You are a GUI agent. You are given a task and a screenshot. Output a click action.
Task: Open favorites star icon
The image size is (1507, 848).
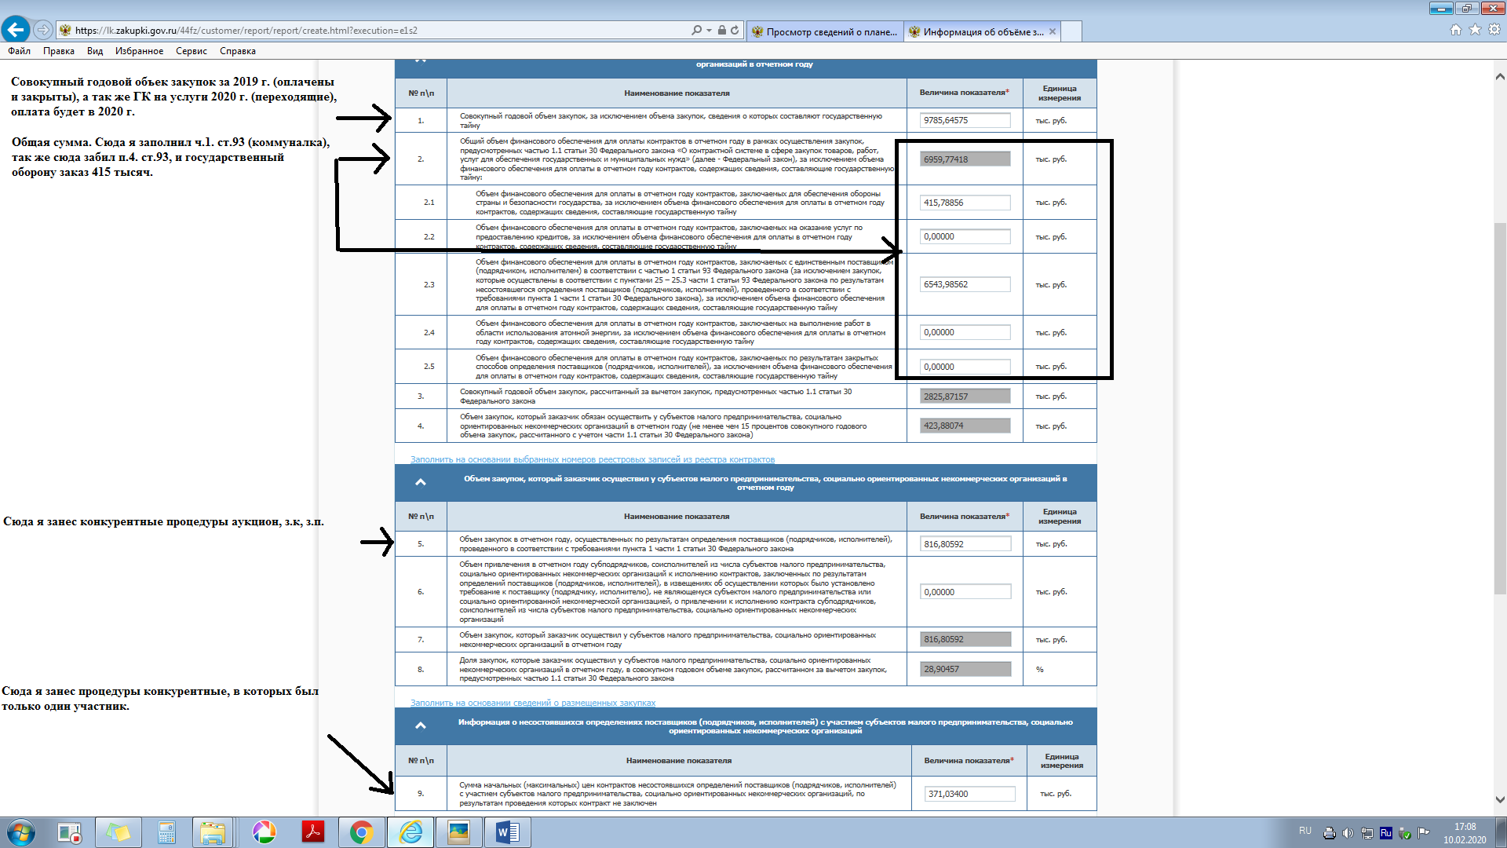(x=1475, y=30)
